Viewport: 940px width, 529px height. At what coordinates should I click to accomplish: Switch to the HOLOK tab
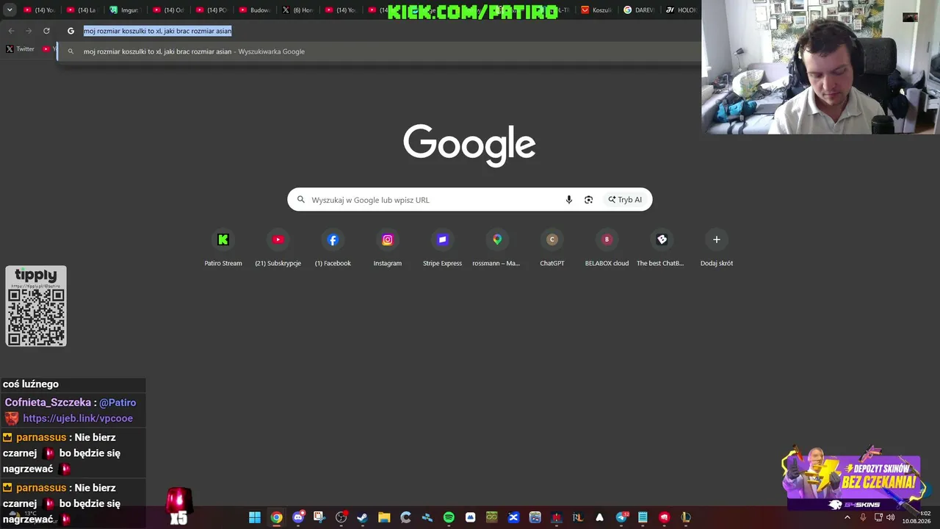pyautogui.click(x=681, y=10)
